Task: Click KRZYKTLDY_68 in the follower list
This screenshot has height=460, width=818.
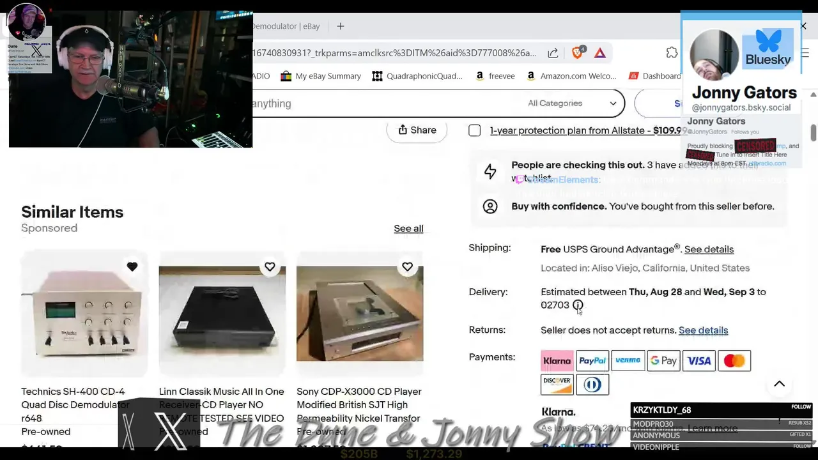Action: (662, 410)
